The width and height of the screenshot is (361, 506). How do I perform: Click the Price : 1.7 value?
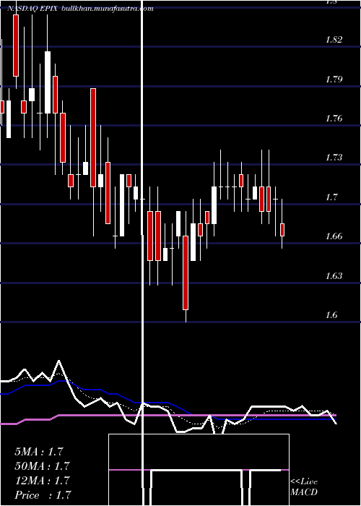point(43,495)
